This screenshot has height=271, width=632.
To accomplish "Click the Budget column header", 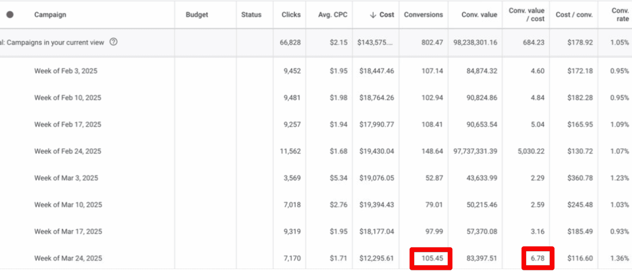I will [x=197, y=15].
